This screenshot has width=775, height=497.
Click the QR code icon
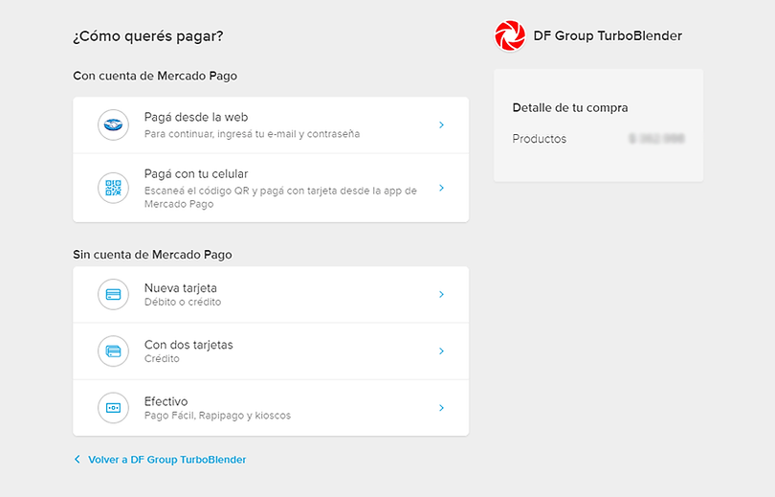point(113,188)
